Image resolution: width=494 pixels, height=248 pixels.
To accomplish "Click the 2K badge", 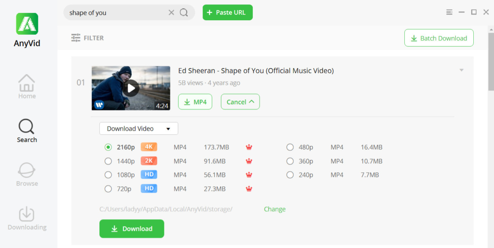I will tap(149, 161).
